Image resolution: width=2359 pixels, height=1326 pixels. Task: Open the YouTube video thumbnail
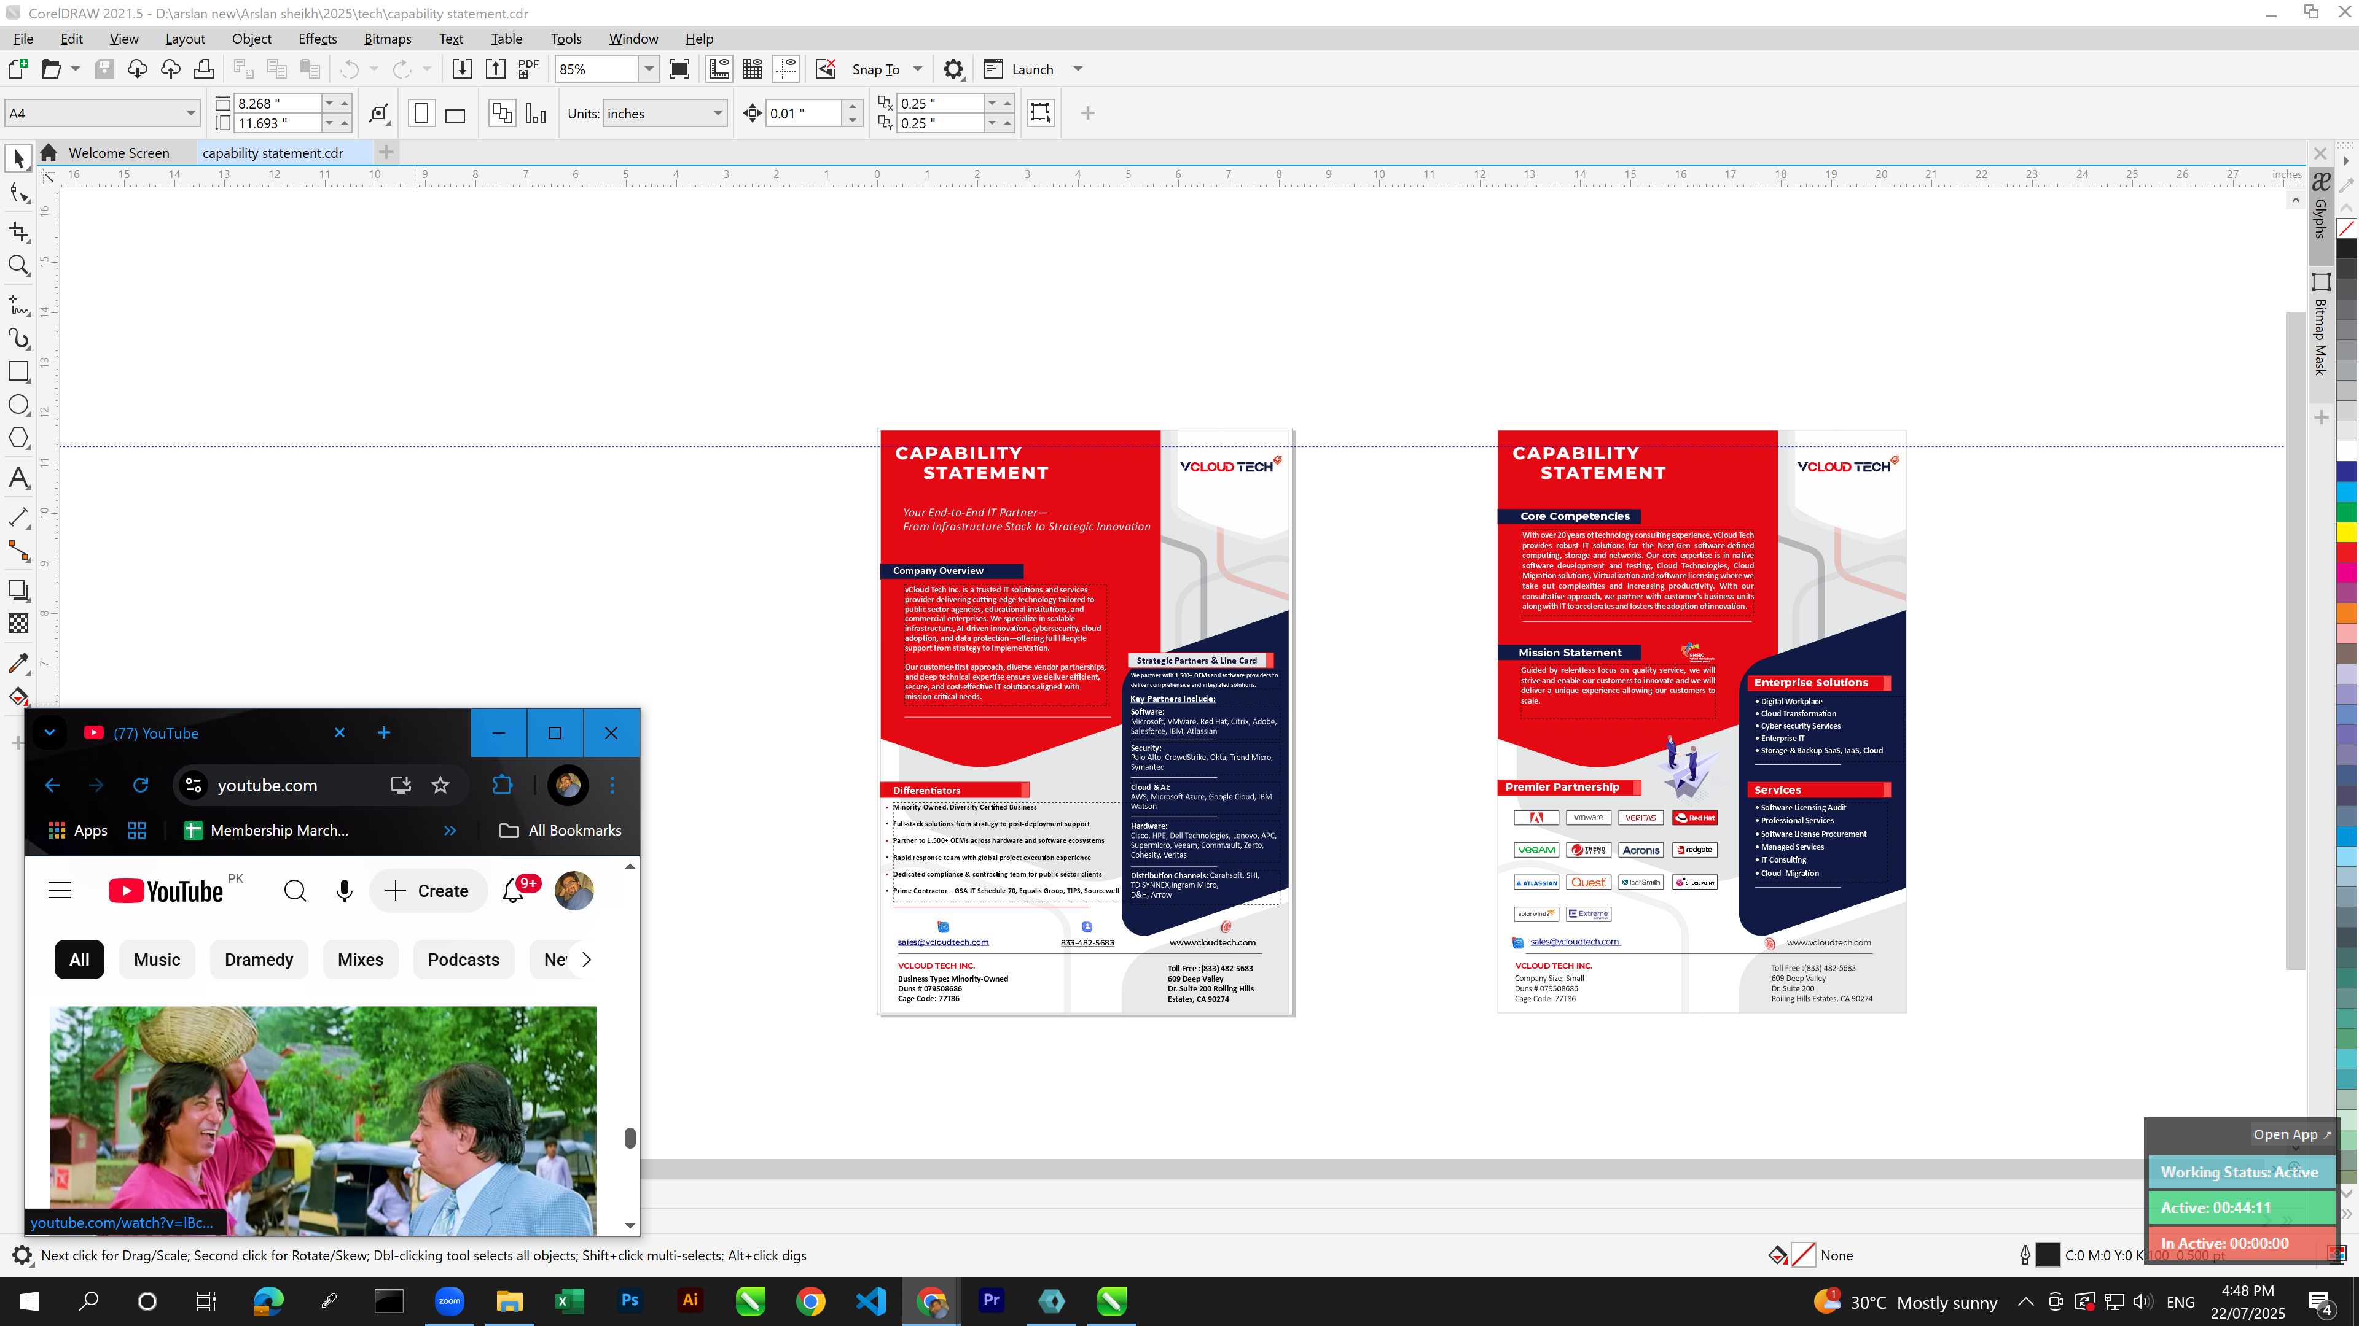323,1120
